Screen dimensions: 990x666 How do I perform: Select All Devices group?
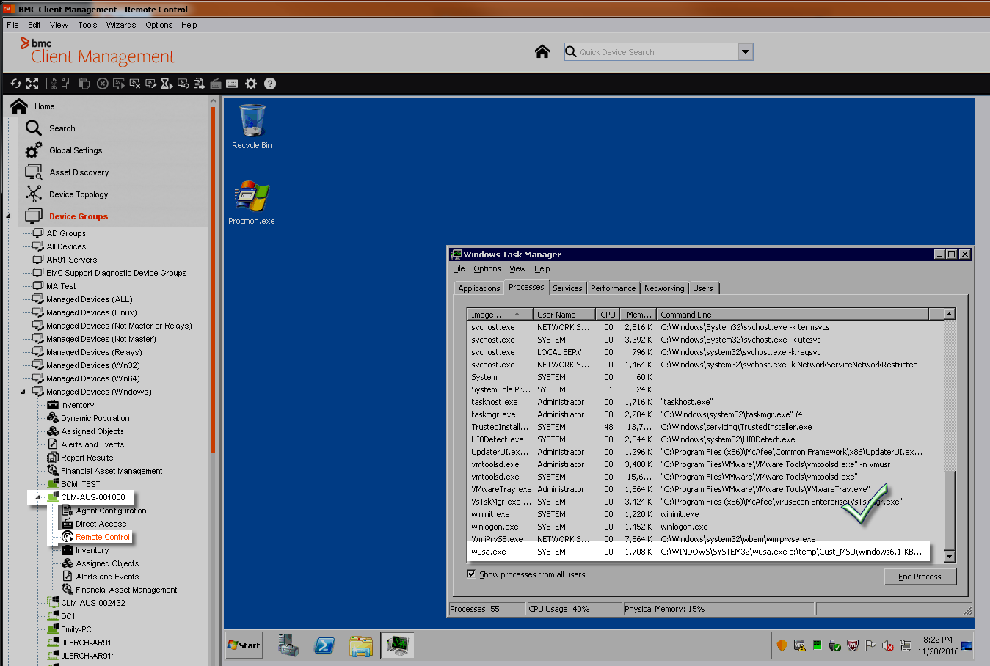(66, 246)
